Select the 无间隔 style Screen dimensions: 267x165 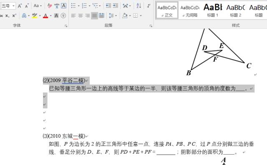pyautogui.click(x=190, y=10)
